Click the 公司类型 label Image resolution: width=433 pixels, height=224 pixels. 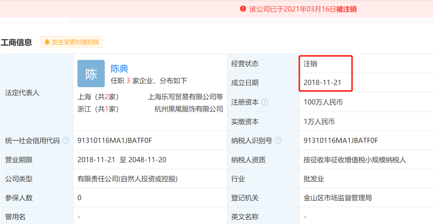pyautogui.click(x=19, y=179)
